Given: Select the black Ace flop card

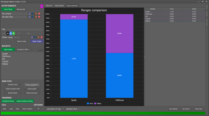Looking at the screenshot, I should click(8, 33).
